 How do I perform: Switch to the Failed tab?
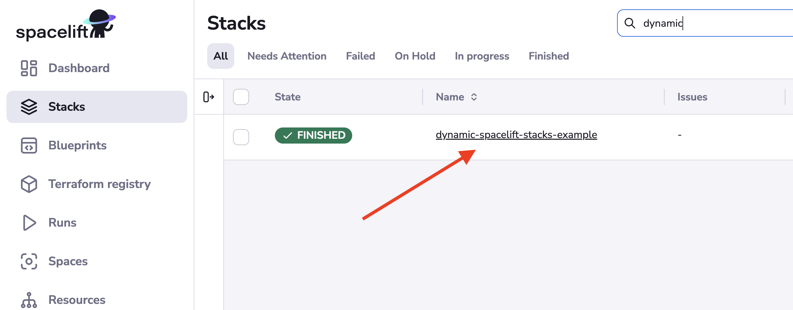pyautogui.click(x=360, y=56)
